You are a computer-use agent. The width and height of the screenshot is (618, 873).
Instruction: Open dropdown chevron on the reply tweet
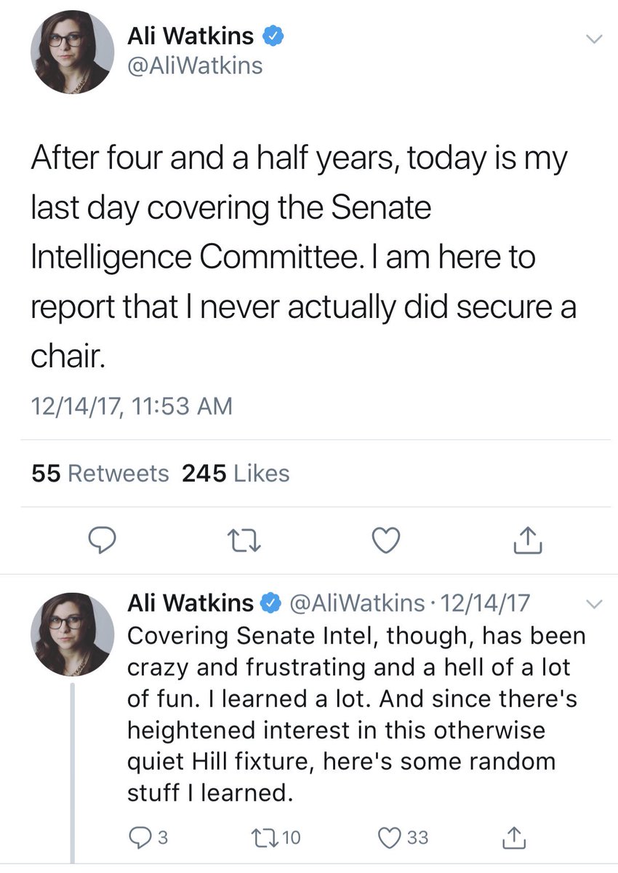click(594, 604)
